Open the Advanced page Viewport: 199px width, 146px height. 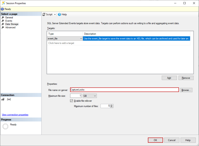(x=10, y=27)
